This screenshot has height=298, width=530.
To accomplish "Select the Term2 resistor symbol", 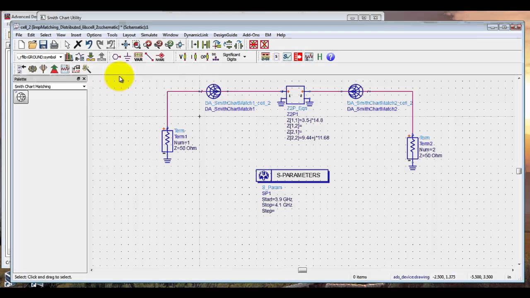I will pyautogui.click(x=412, y=148).
